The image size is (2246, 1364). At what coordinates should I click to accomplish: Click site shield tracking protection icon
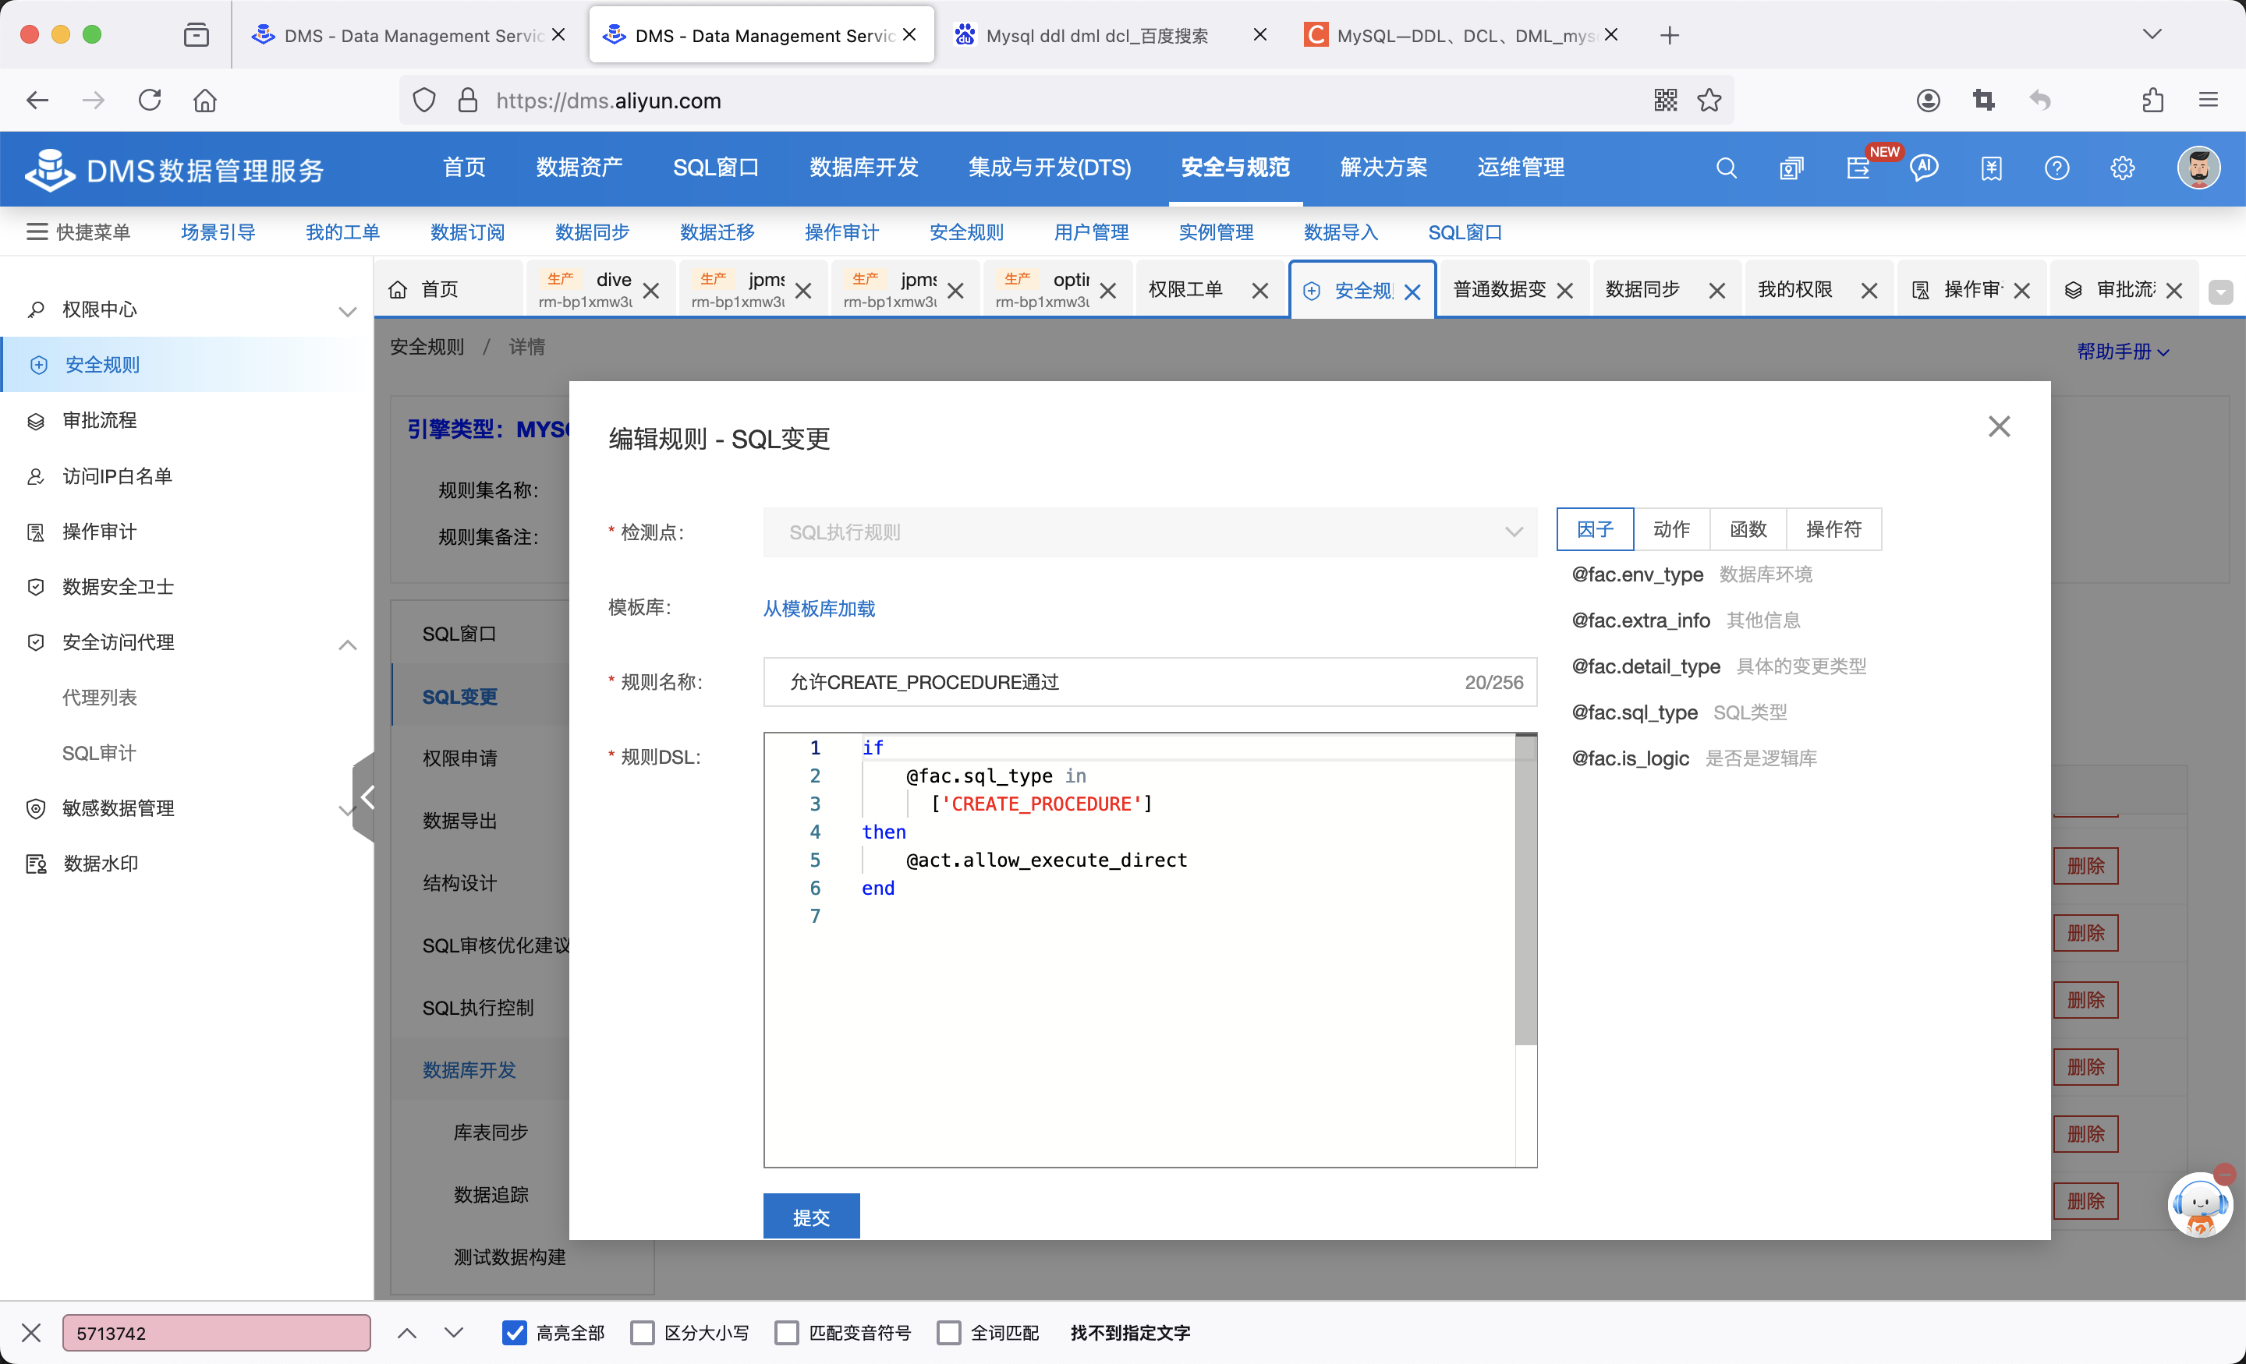(x=424, y=101)
